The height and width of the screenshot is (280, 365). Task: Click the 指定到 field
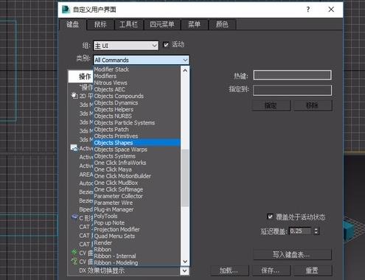point(292,90)
